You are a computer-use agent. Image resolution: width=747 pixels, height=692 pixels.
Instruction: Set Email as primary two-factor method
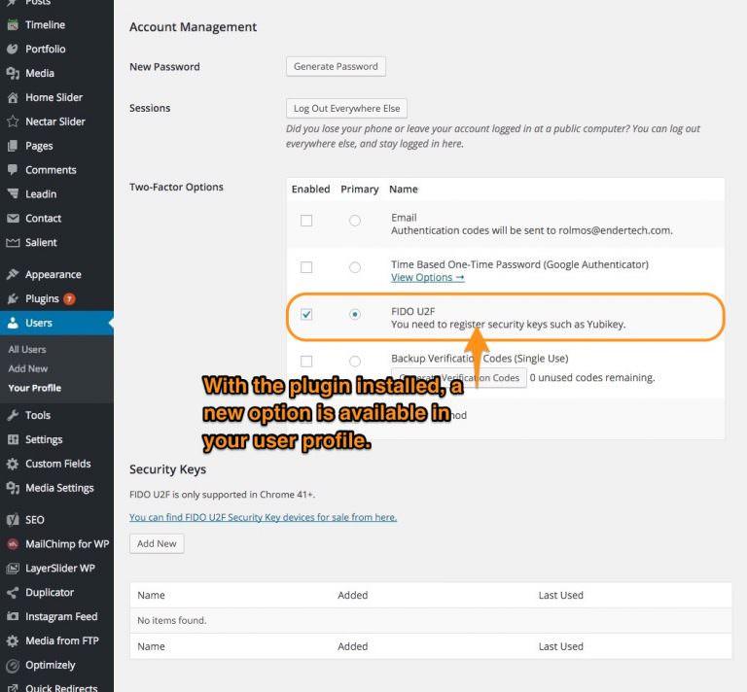click(x=354, y=221)
